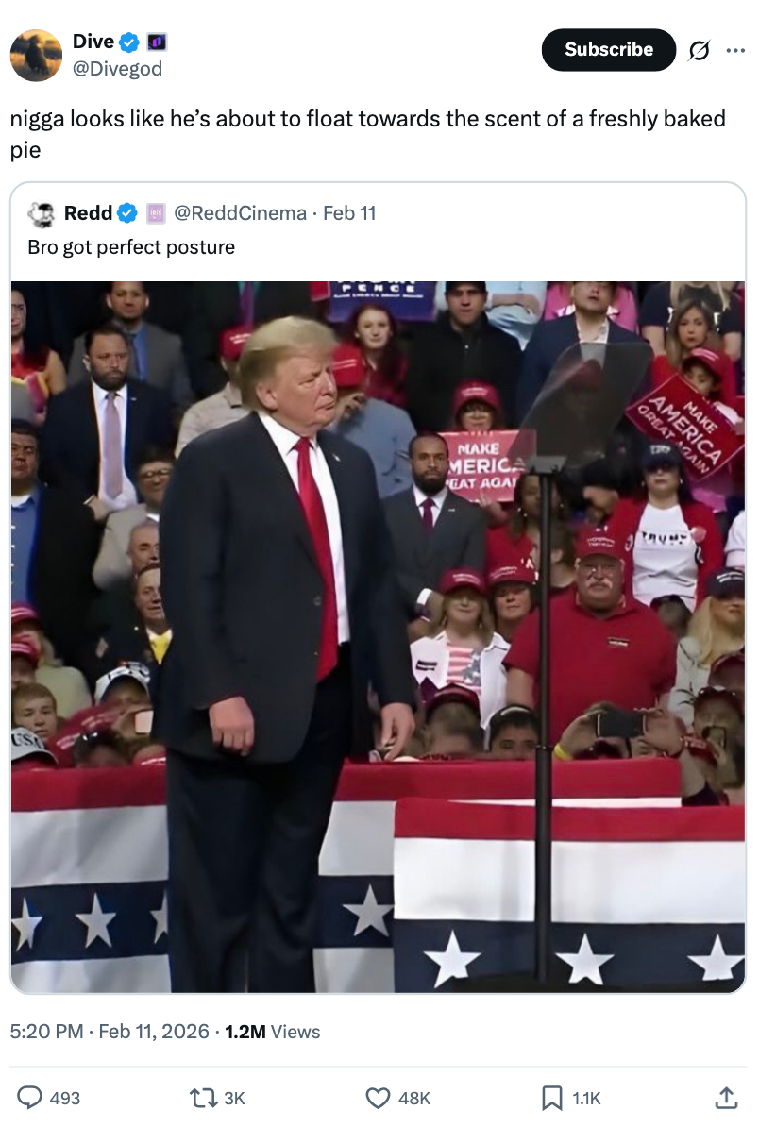The height and width of the screenshot is (1127, 759).
Task: Open the reply comment icon
Action: tap(30, 1097)
